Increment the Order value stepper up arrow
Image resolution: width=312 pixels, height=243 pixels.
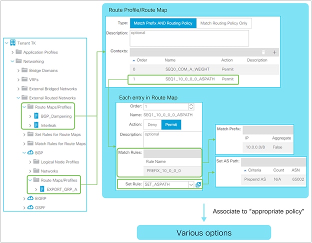tap(191, 105)
